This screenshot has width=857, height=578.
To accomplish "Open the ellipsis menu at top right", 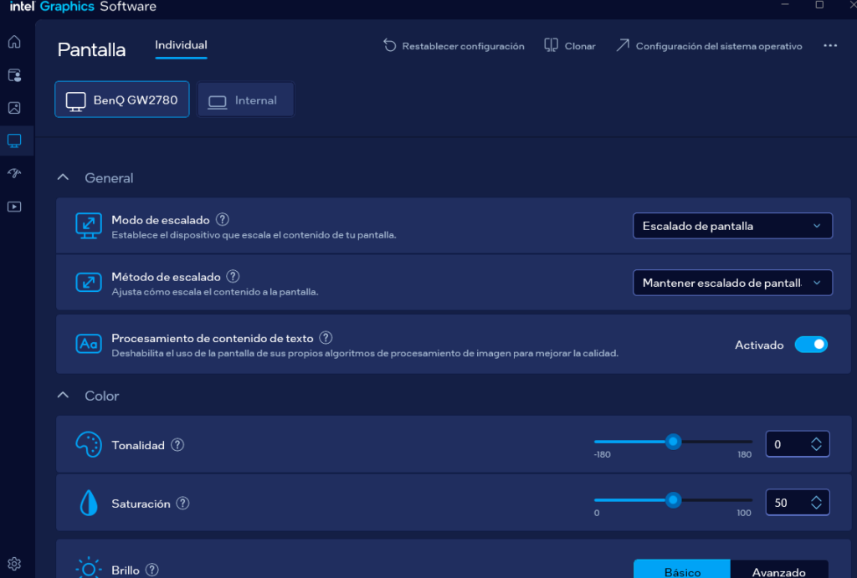I will [x=830, y=45].
